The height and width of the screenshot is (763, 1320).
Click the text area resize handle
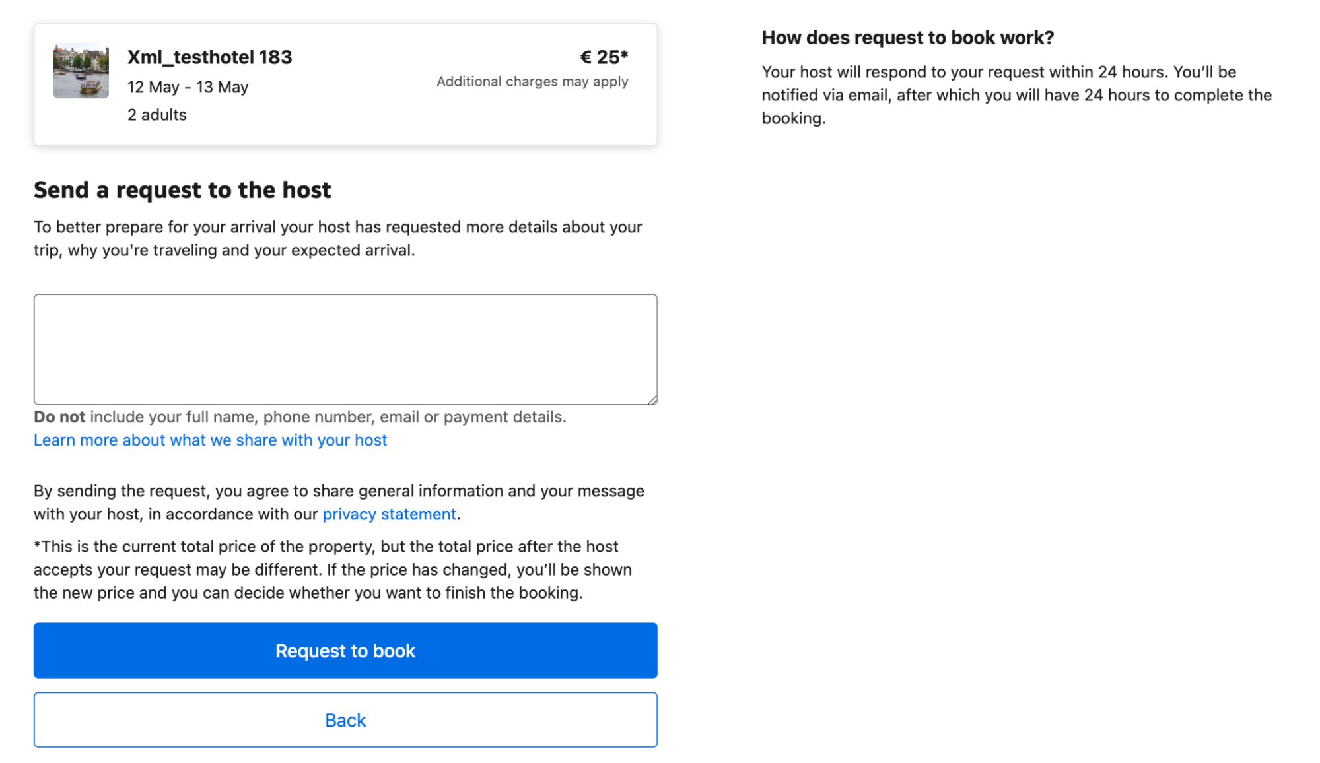pos(652,399)
